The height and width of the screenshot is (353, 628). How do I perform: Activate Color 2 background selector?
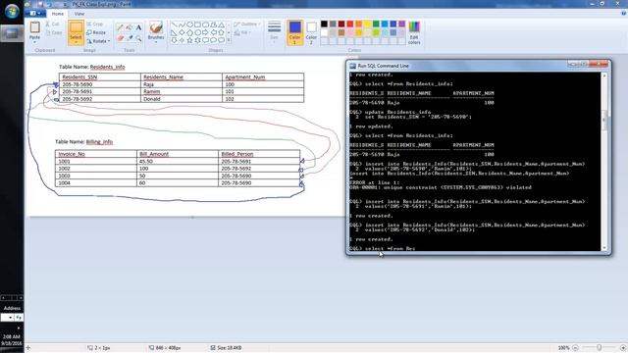point(311,32)
